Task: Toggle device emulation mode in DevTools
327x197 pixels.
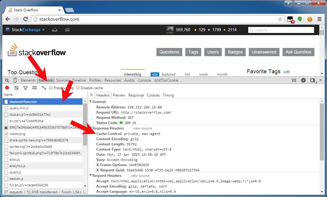Action: [x=15, y=80]
